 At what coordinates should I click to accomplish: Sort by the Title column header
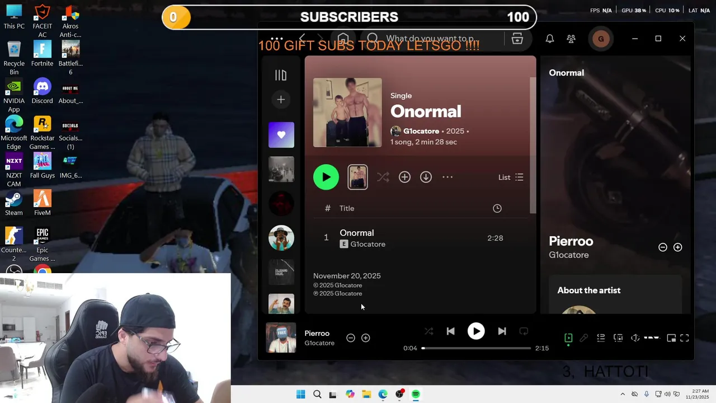coord(347,208)
